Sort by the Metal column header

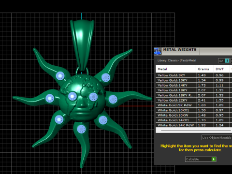pos(176,69)
